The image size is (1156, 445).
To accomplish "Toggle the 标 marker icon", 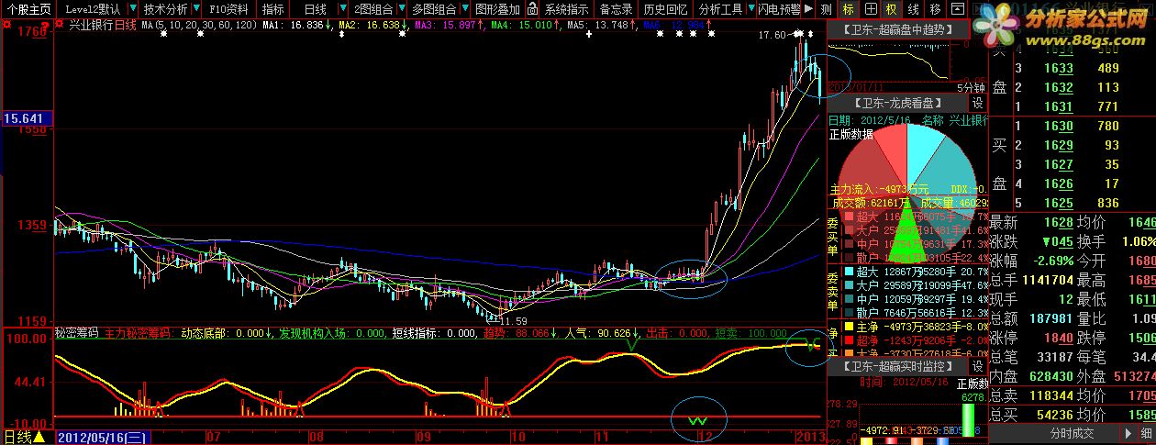I will (848, 9).
